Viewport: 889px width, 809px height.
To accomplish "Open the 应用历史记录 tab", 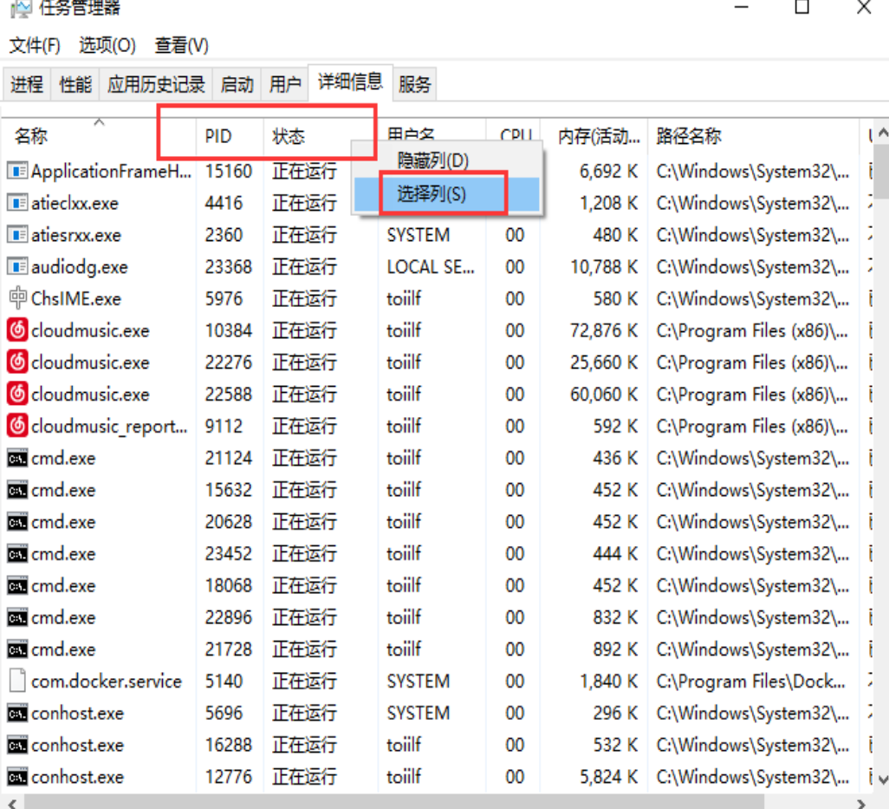I will click(x=156, y=84).
